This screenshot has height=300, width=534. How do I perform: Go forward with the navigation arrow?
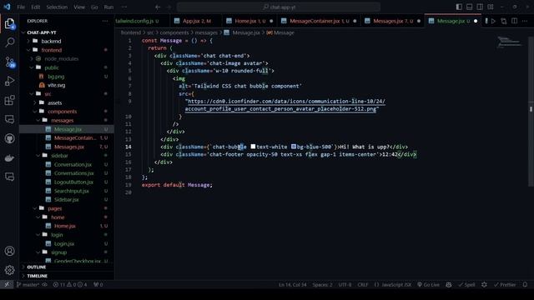169,7
